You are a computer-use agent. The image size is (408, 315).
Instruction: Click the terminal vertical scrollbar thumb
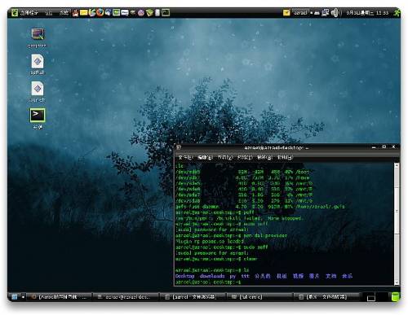pyautogui.click(x=397, y=210)
